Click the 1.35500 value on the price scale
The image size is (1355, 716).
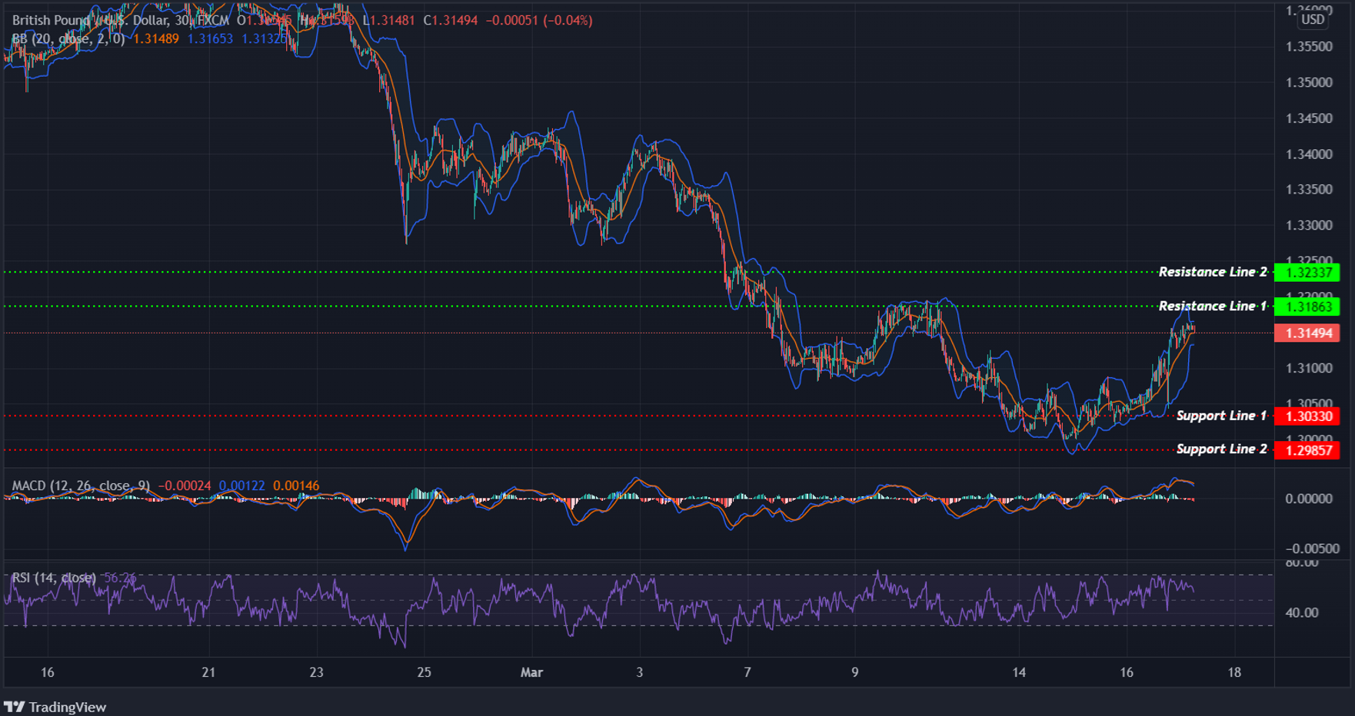(x=1309, y=46)
